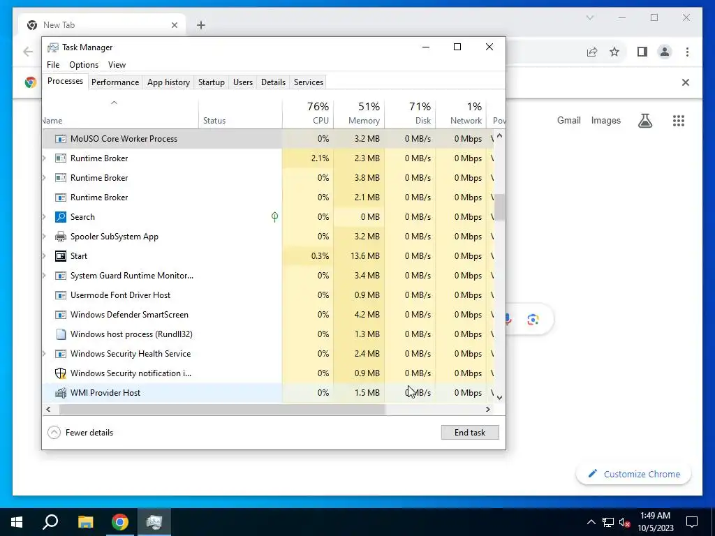Expand the System Guard Runtime Monitor group
This screenshot has height=536, width=715.
(x=44, y=276)
